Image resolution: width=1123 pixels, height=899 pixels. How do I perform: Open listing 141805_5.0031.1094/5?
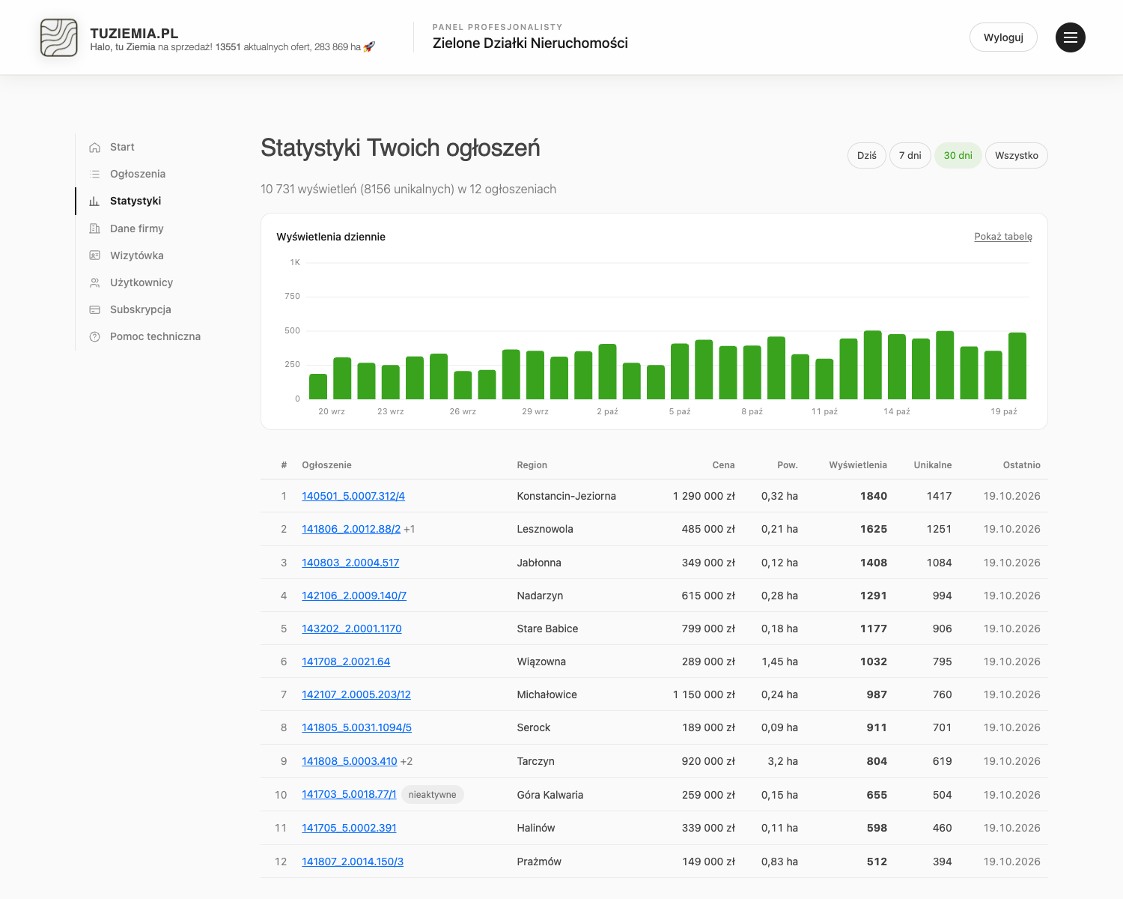click(x=356, y=727)
